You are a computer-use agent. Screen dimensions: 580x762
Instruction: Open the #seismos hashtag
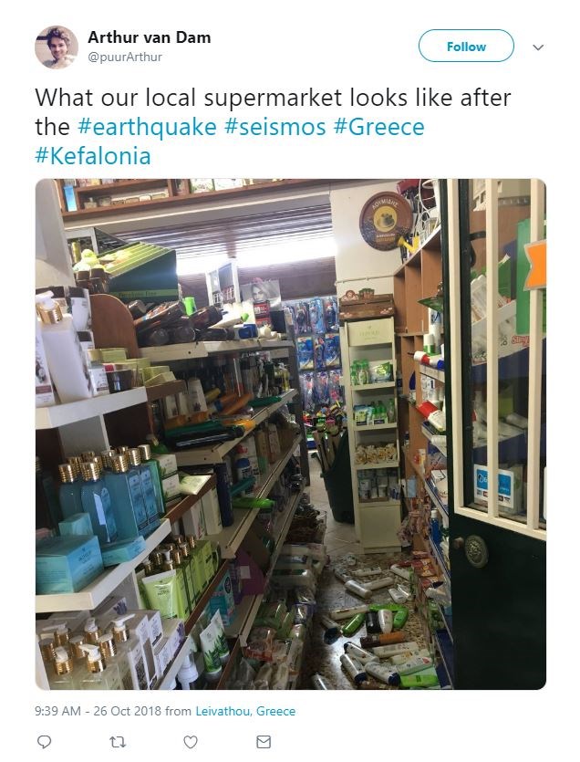pos(274,127)
